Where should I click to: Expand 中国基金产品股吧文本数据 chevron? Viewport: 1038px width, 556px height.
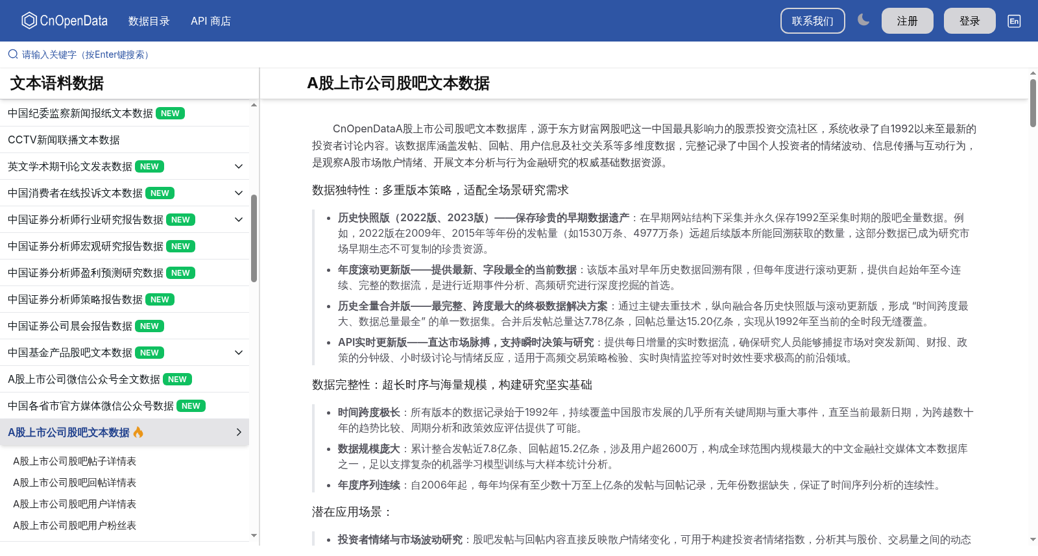[x=239, y=352]
